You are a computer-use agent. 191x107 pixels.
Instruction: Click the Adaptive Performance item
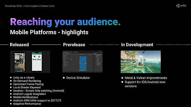pyautogui.click(x=27, y=104)
